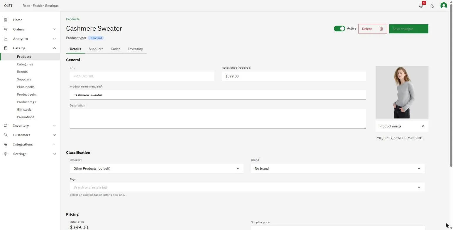Open the Tags search dropdown
The width and height of the screenshot is (453, 230).
click(x=247, y=187)
